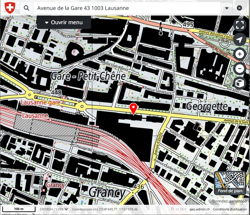Image resolution: width=250 pixels, height=215 pixels.
Task: Click the Avenue d'Ouchy street label
Action: point(158,144)
